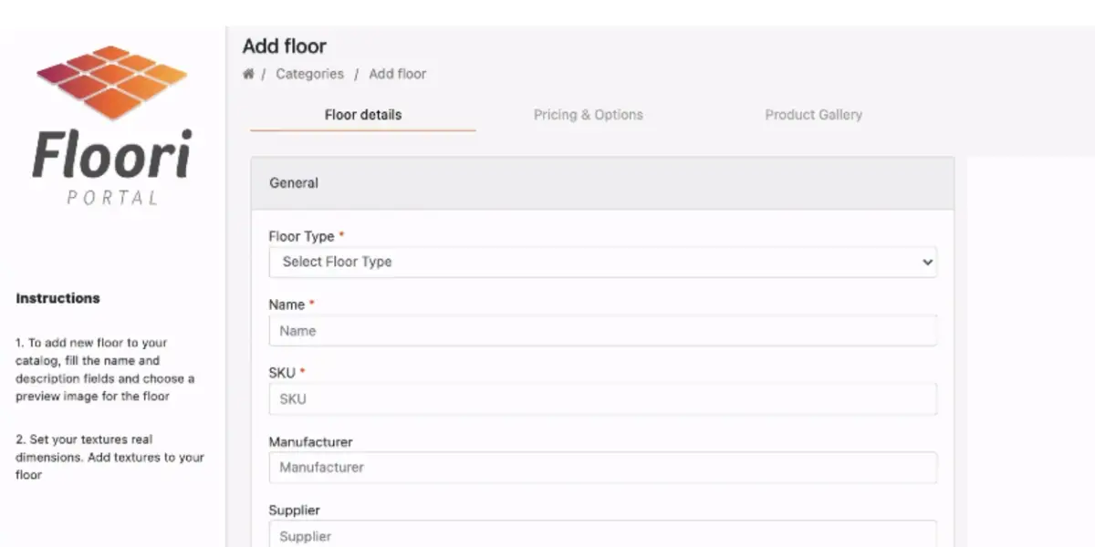Click the Floori Portal logo

coord(112,125)
